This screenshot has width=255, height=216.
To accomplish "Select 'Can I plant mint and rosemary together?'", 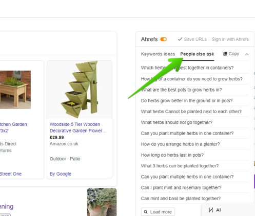I will 181,188.
